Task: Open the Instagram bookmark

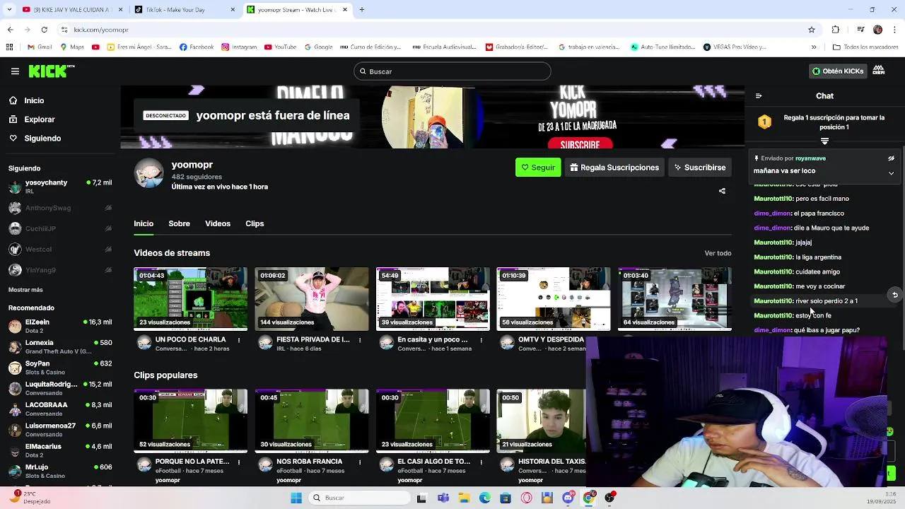Action: click(239, 47)
